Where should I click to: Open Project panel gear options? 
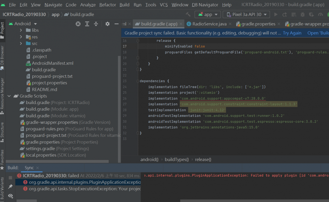click(x=107, y=24)
